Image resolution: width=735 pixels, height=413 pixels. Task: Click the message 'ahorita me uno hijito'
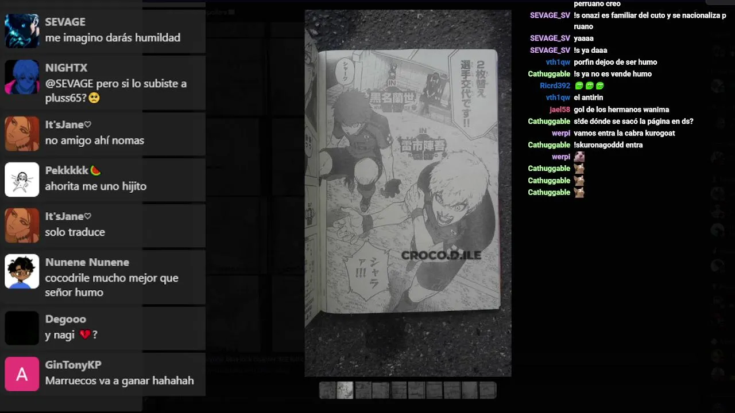tap(96, 186)
